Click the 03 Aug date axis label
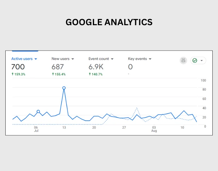 [154, 129]
